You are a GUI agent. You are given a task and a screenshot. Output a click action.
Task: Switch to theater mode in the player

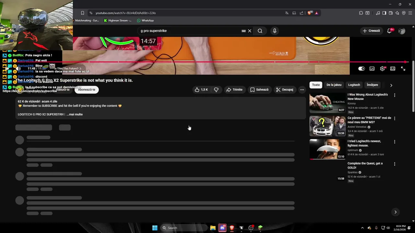tap(393, 69)
